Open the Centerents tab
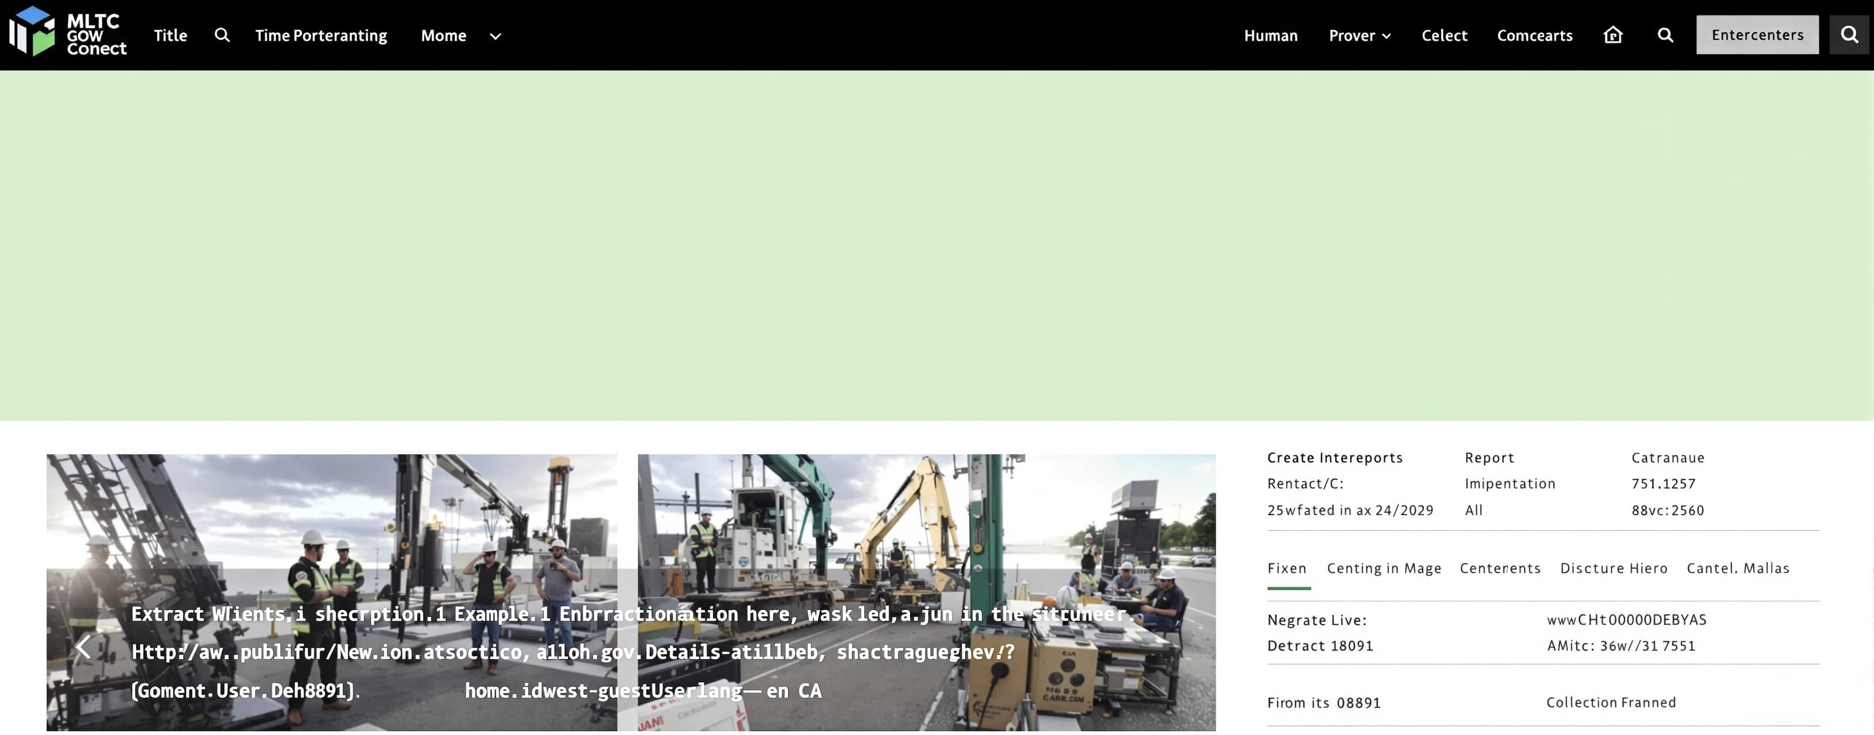The width and height of the screenshot is (1874, 735). [1500, 568]
